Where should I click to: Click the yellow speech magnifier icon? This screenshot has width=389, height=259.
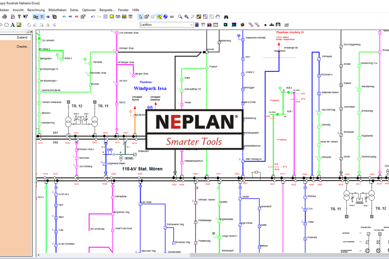(x=159, y=17)
